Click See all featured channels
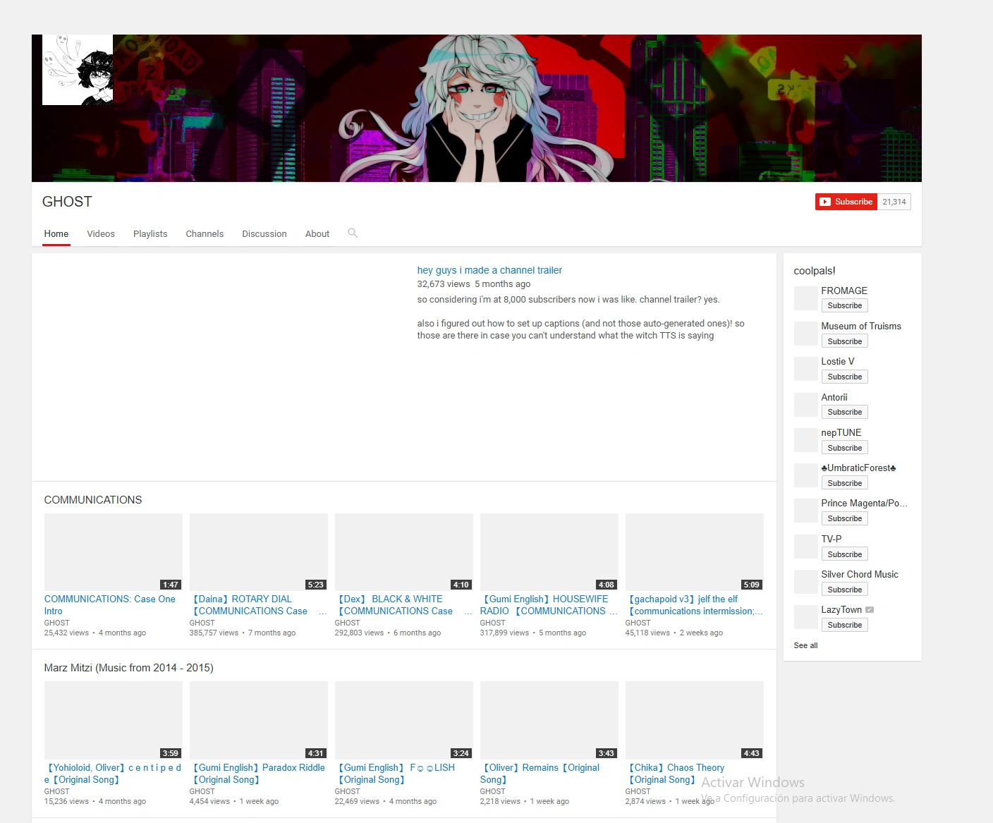 [805, 645]
